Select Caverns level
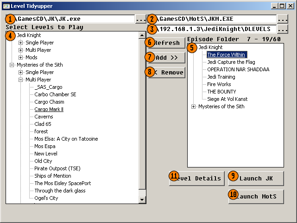Viewport: 297px width, 223px height. click(x=44, y=117)
